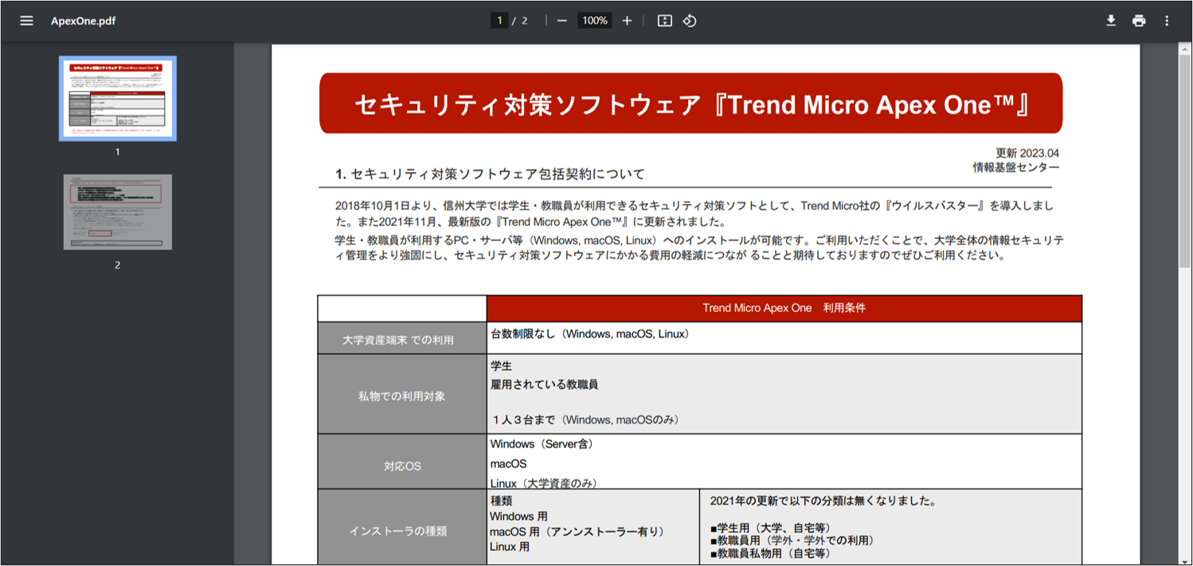
Task: Click the red Trend Micro Apex One banner heading
Action: [690, 103]
